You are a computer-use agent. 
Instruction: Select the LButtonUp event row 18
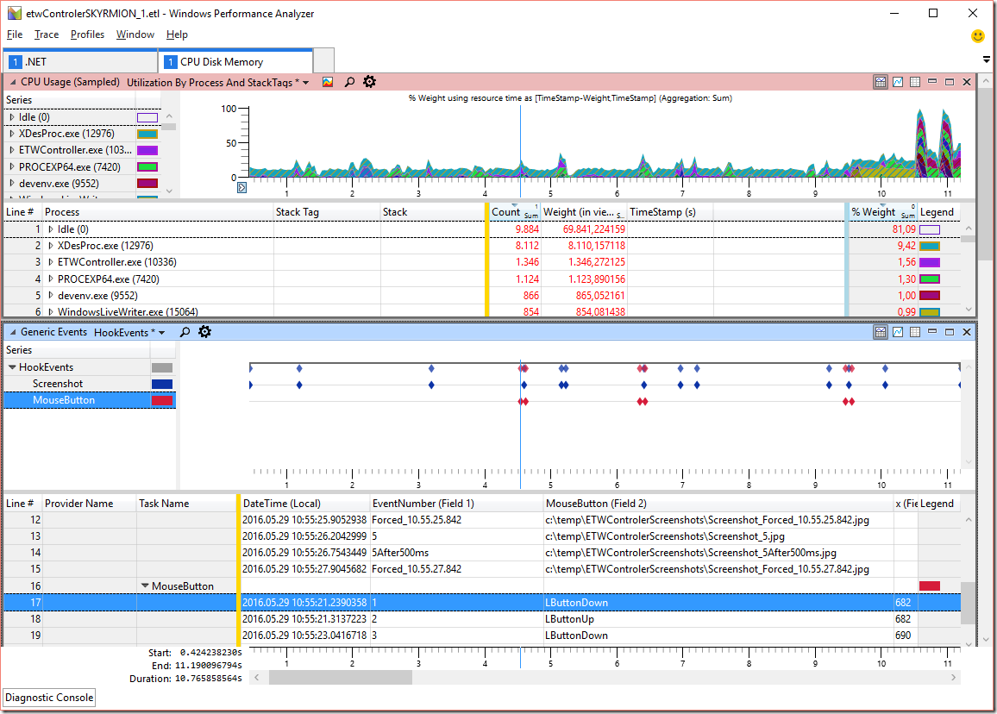coord(482,618)
